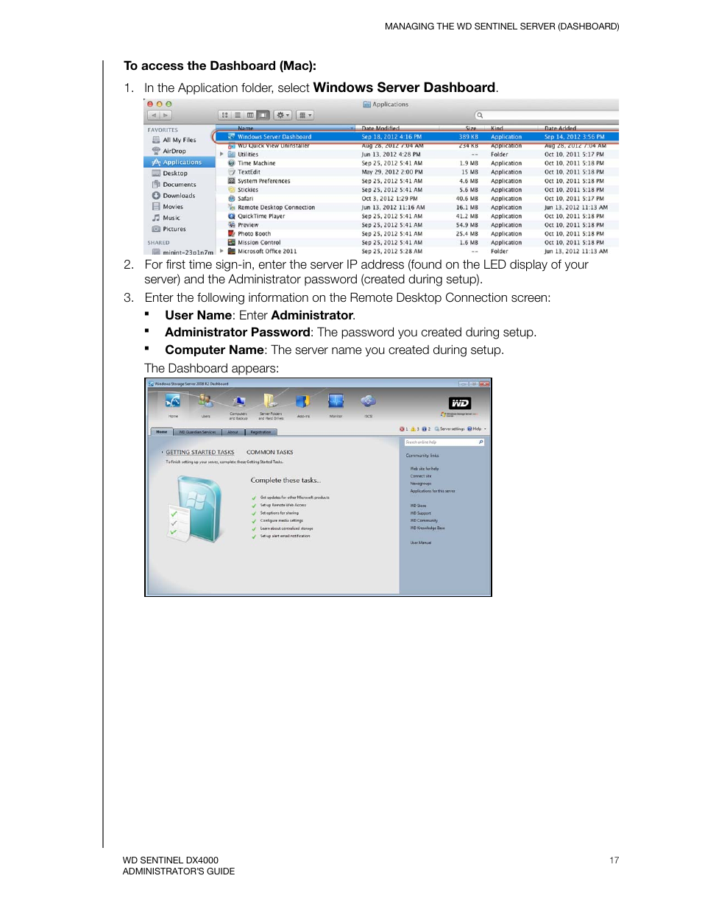Click the search magnifier in online help box
The image size is (702, 909).
[x=481, y=442]
